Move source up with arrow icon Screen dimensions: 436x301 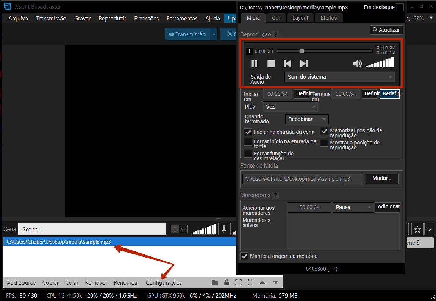click(263, 282)
